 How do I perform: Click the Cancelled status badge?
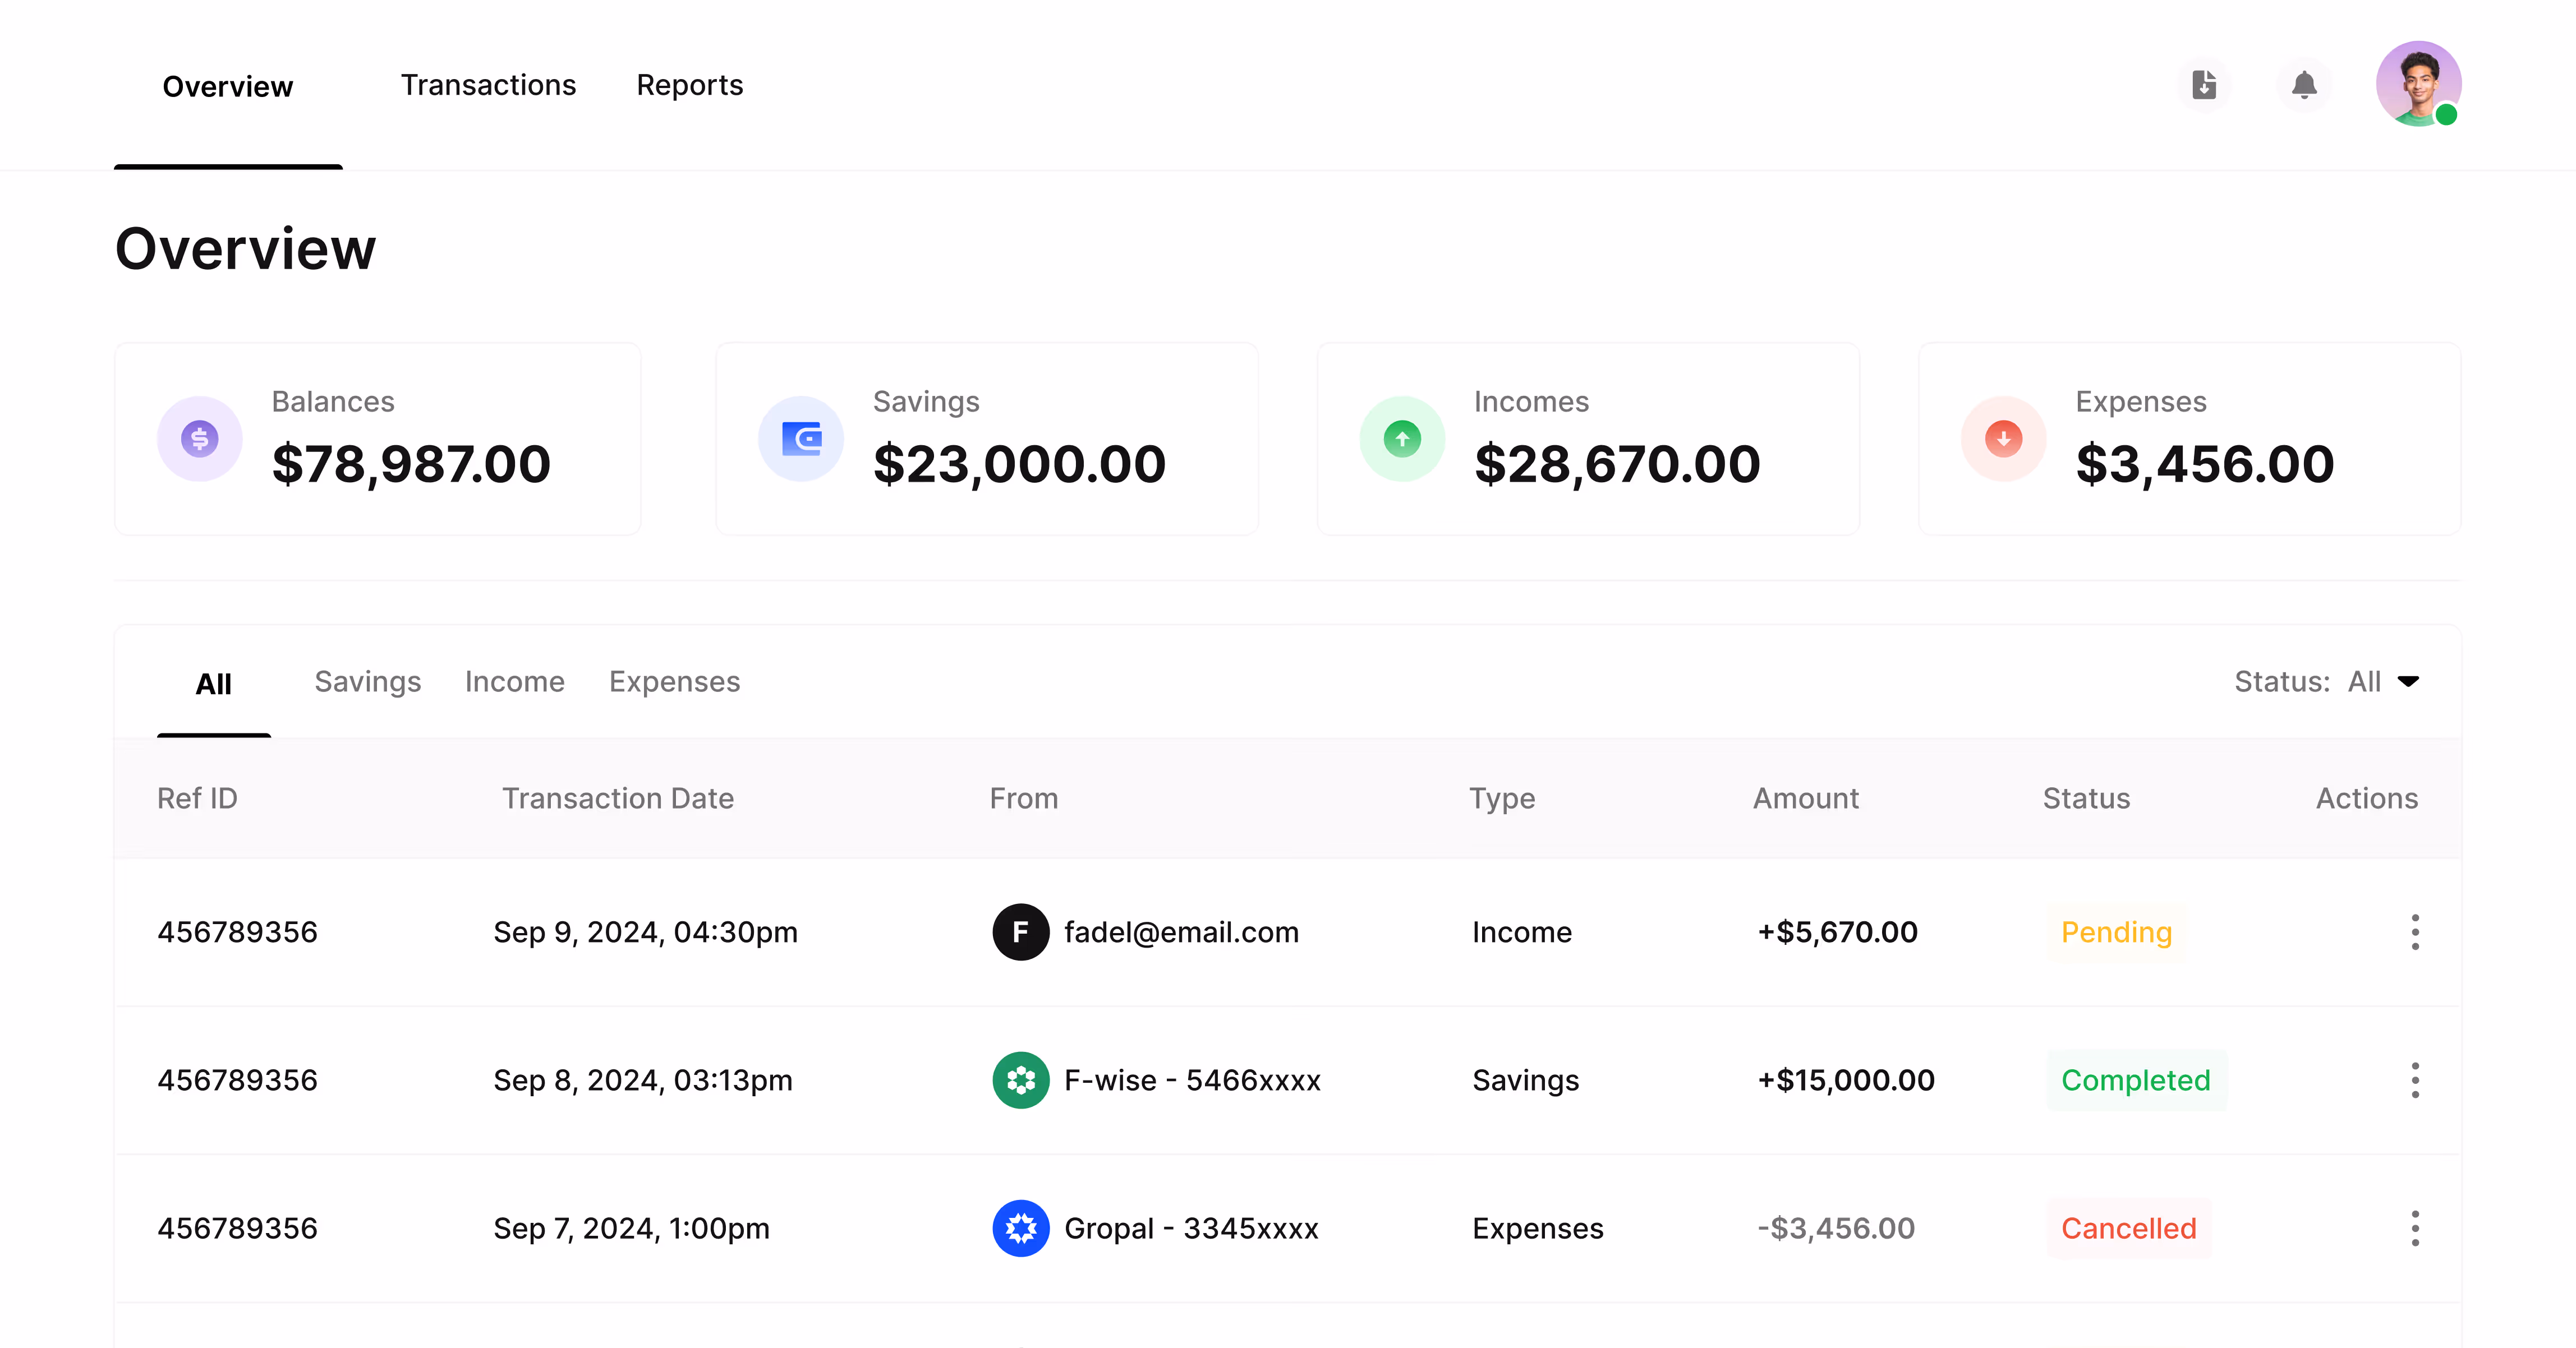(2128, 1228)
